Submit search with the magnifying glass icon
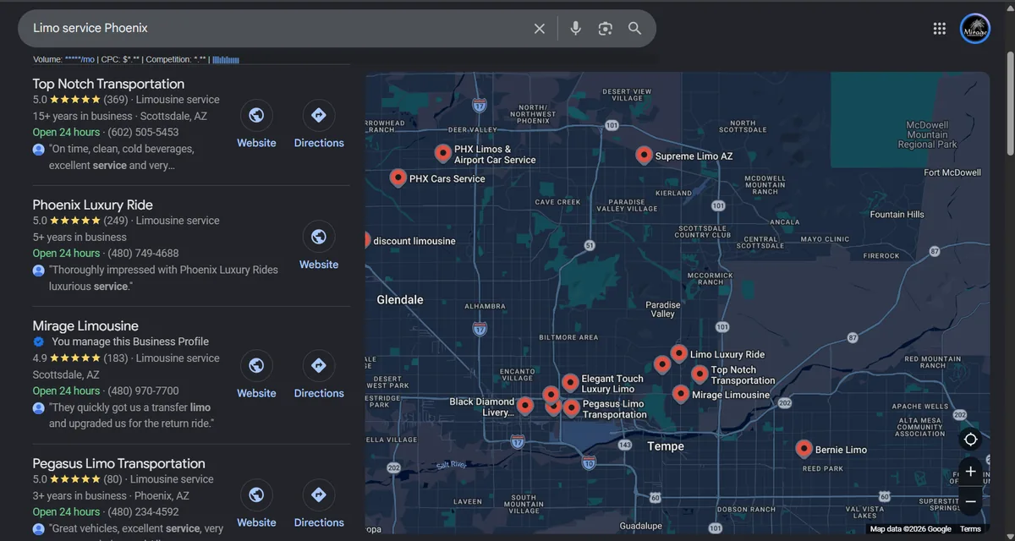 [x=634, y=29]
